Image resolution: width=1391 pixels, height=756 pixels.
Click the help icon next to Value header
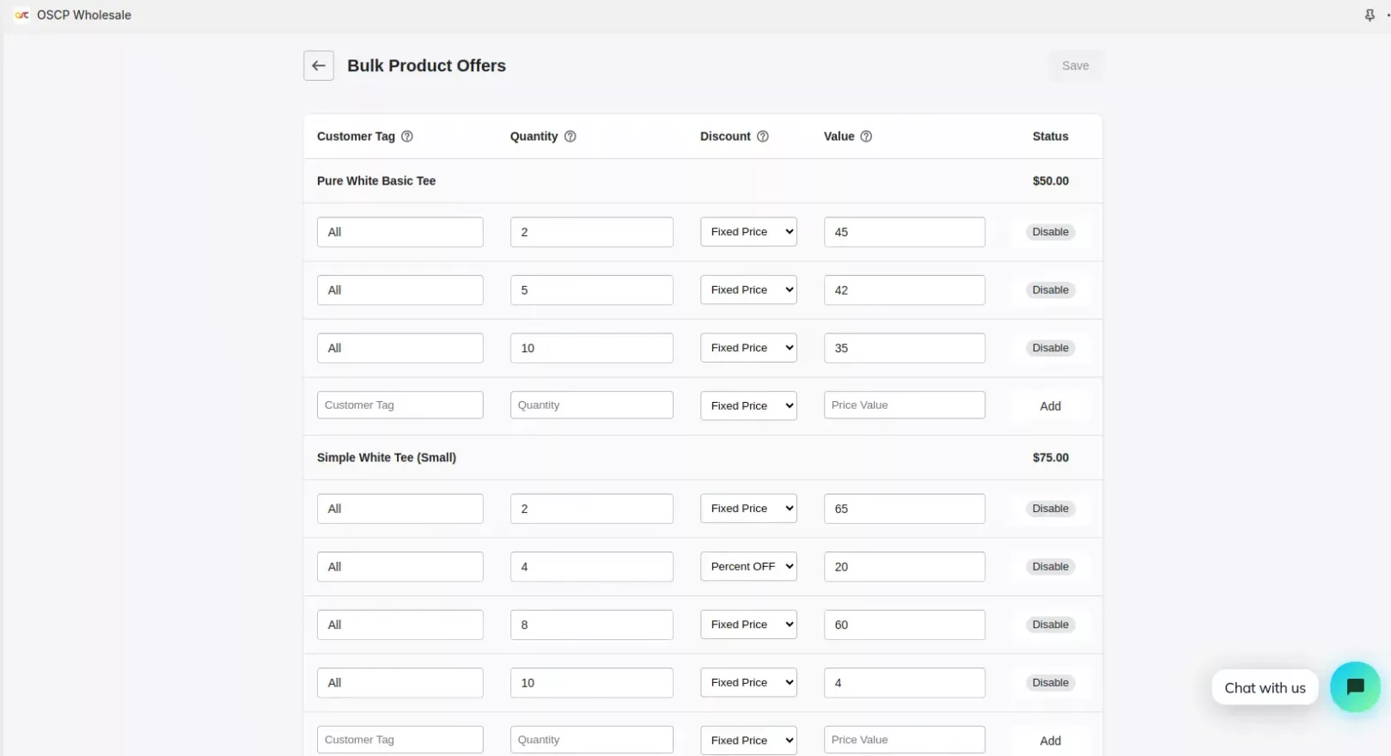[x=866, y=137]
